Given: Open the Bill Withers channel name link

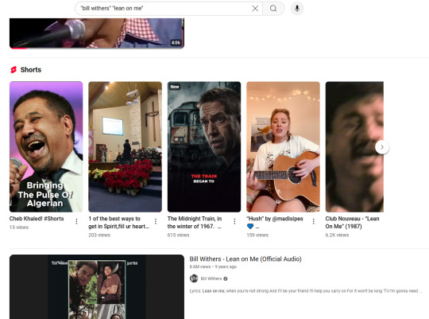Looking at the screenshot, I should pos(211,278).
